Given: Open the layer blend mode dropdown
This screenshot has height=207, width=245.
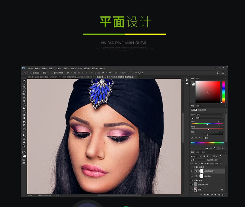Looking at the screenshot, I should (198, 160).
